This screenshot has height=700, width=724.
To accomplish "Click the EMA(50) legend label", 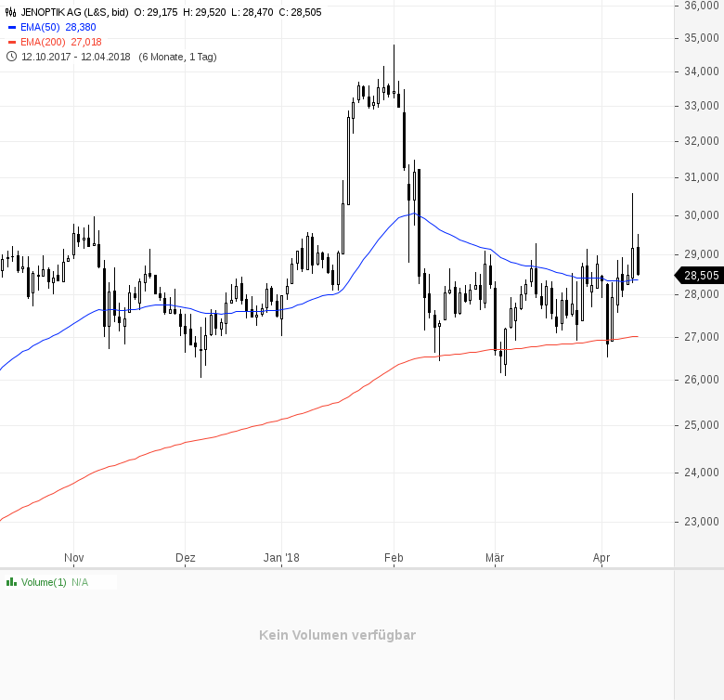I will pyautogui.click(x=40, y=27).
